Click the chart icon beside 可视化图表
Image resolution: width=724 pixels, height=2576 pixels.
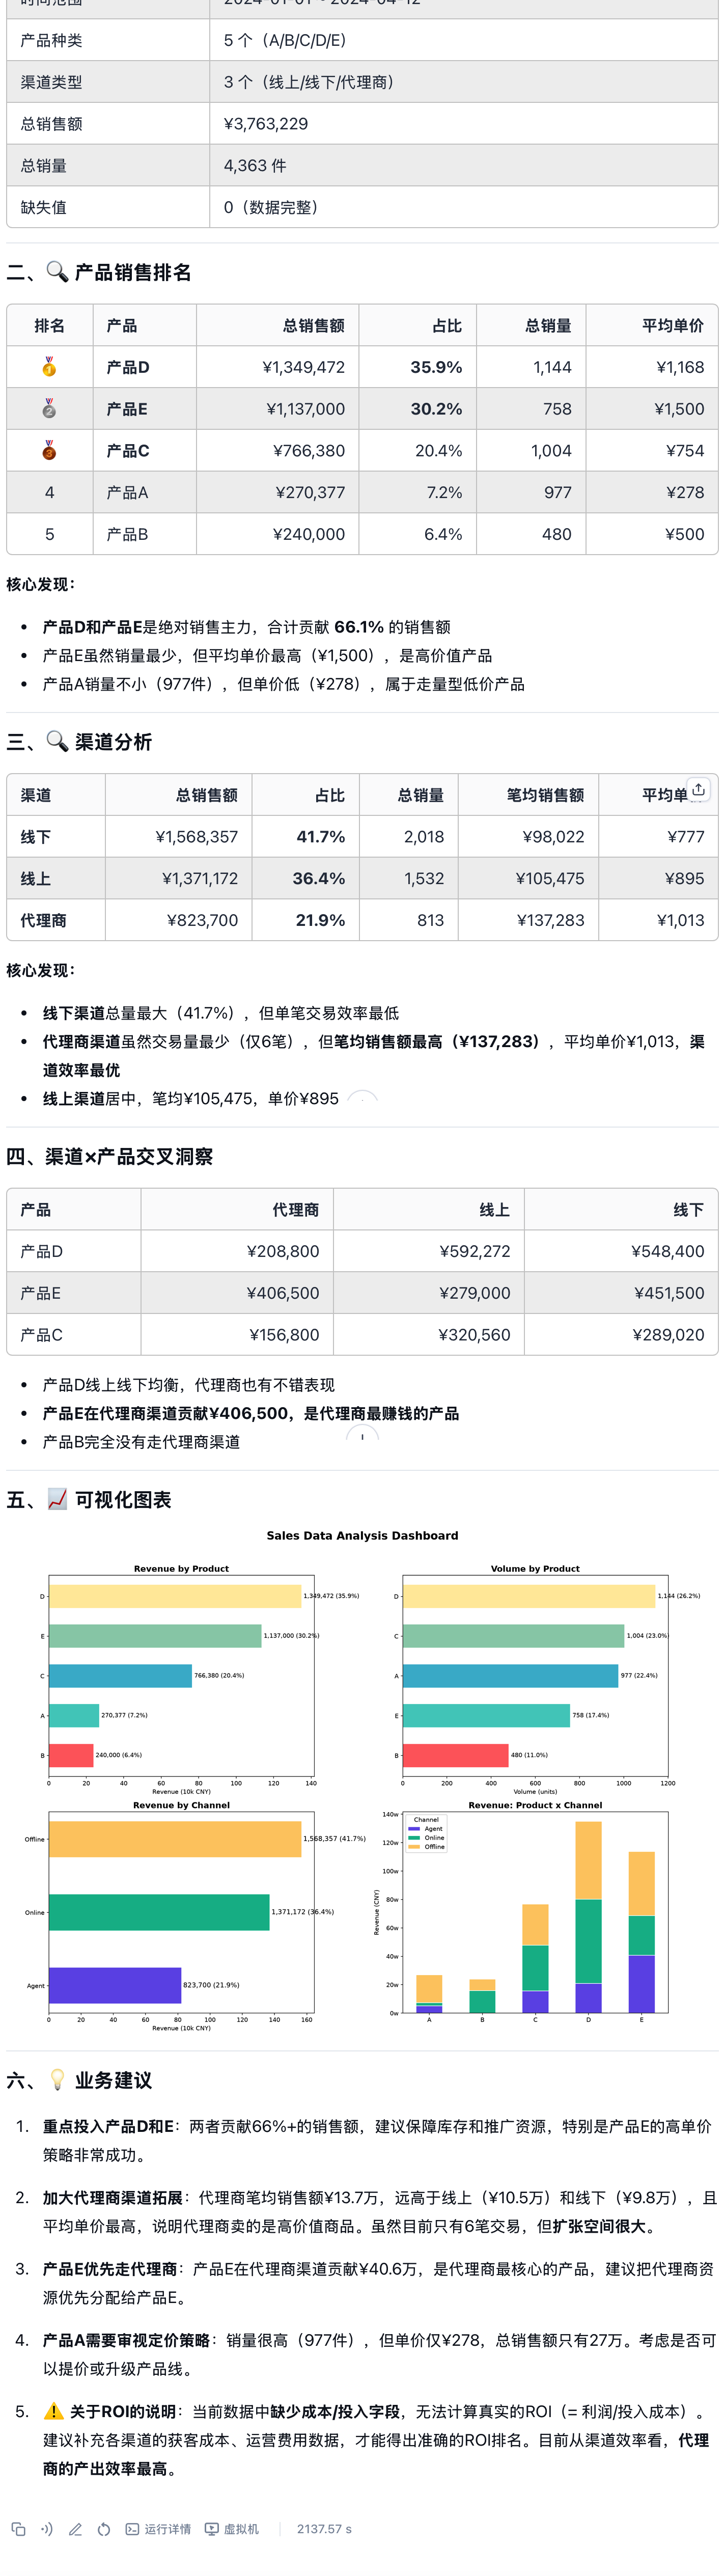(x=58, y=1499)
